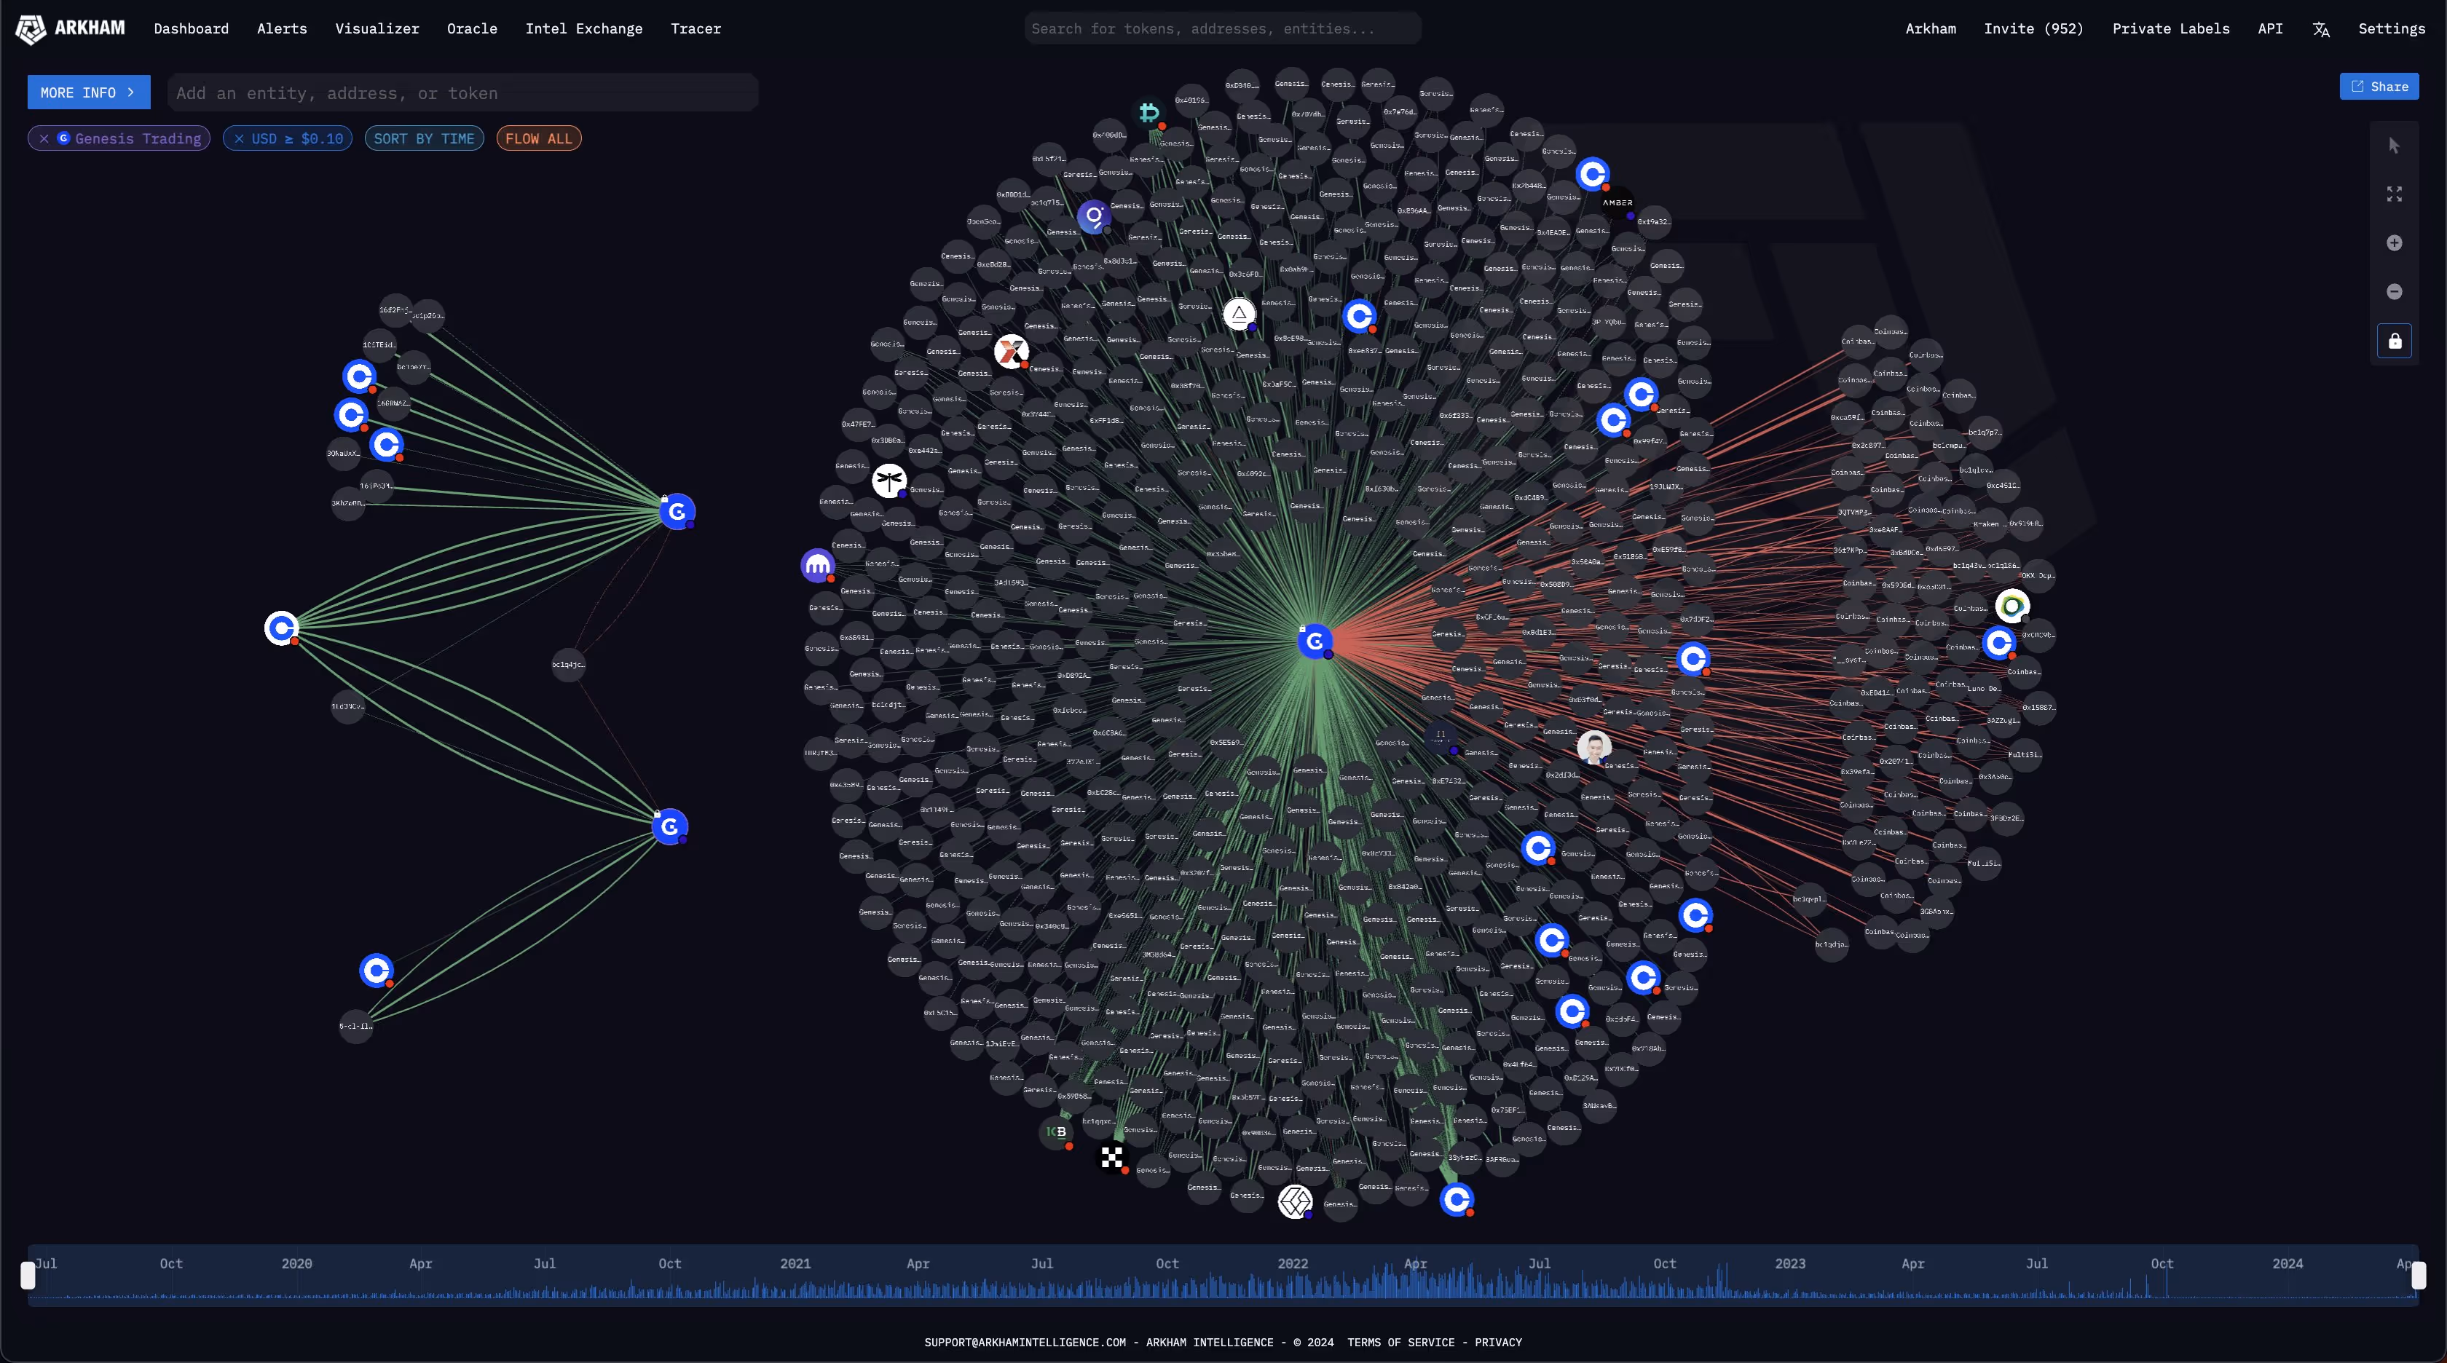
Task: Open the language translate icon
Action: (2321, 29)
